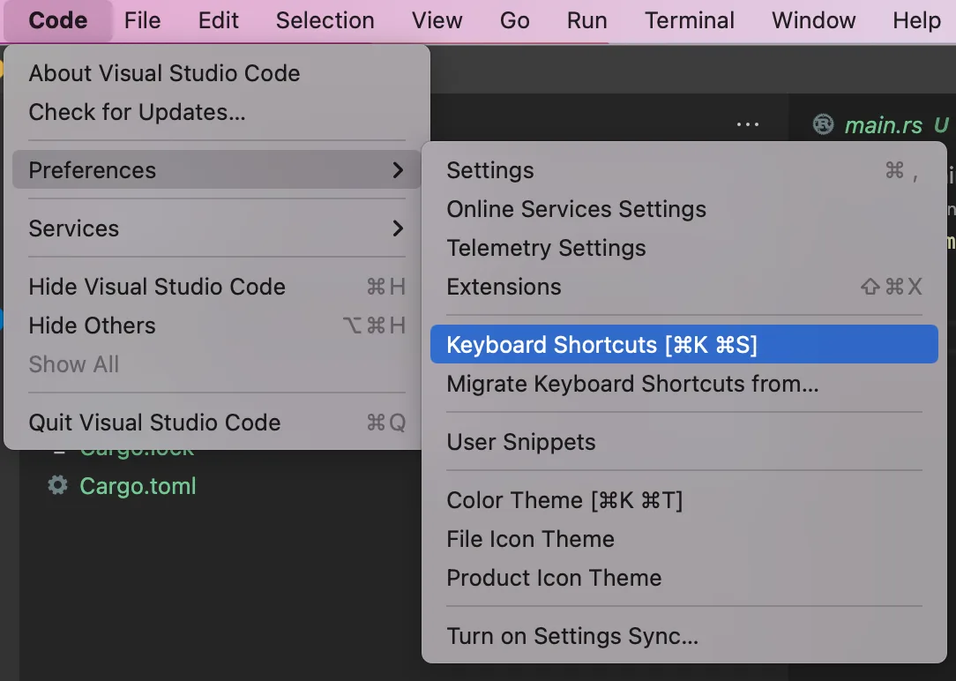Open Color Theme picker

tap(684, 500)
